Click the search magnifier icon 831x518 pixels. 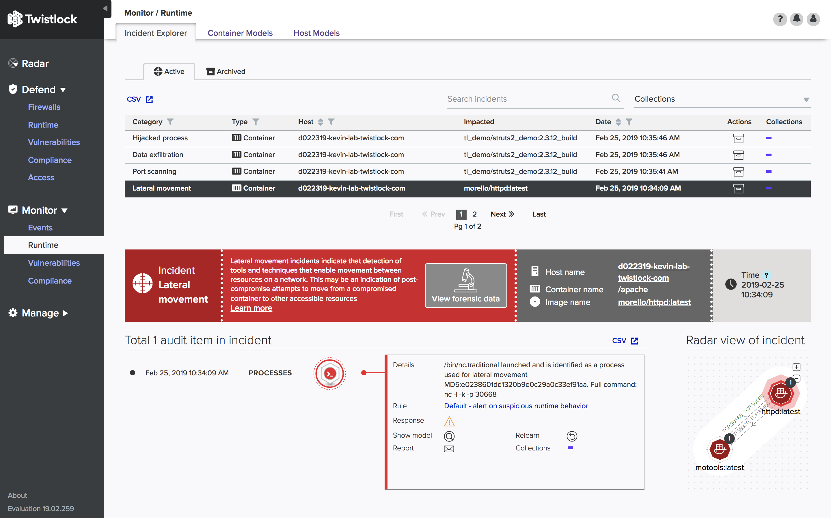616,98
